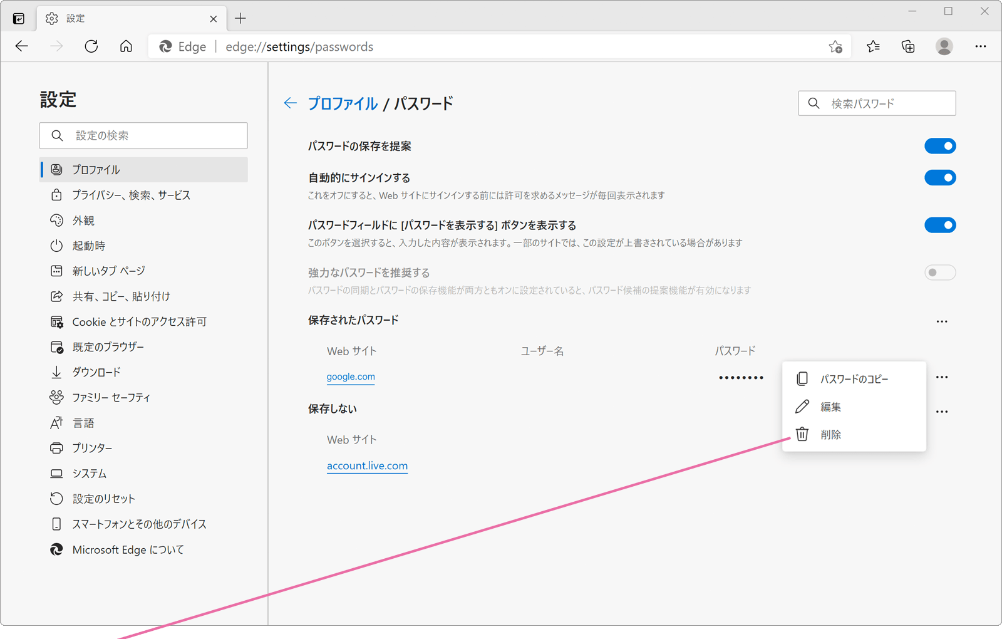The height and width of the screenshot is (639, 1002).
Task: Open 設定のリセット page
Action: click(x=143, y=499)
